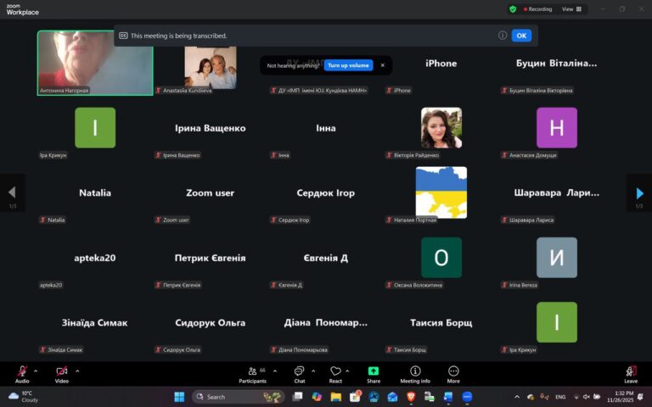Image resolution: width=652 pixels, height=407 pixels.
Task: Click the React heart icon
Action: click(x=335, y=372)
